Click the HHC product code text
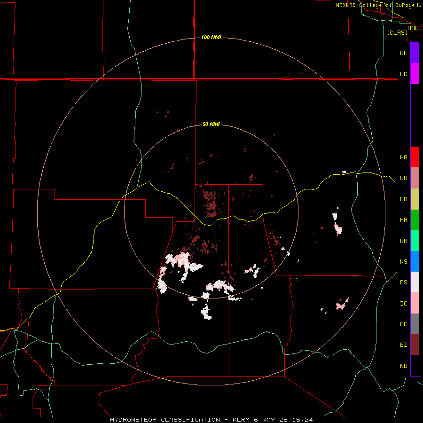 click(413, 28)
